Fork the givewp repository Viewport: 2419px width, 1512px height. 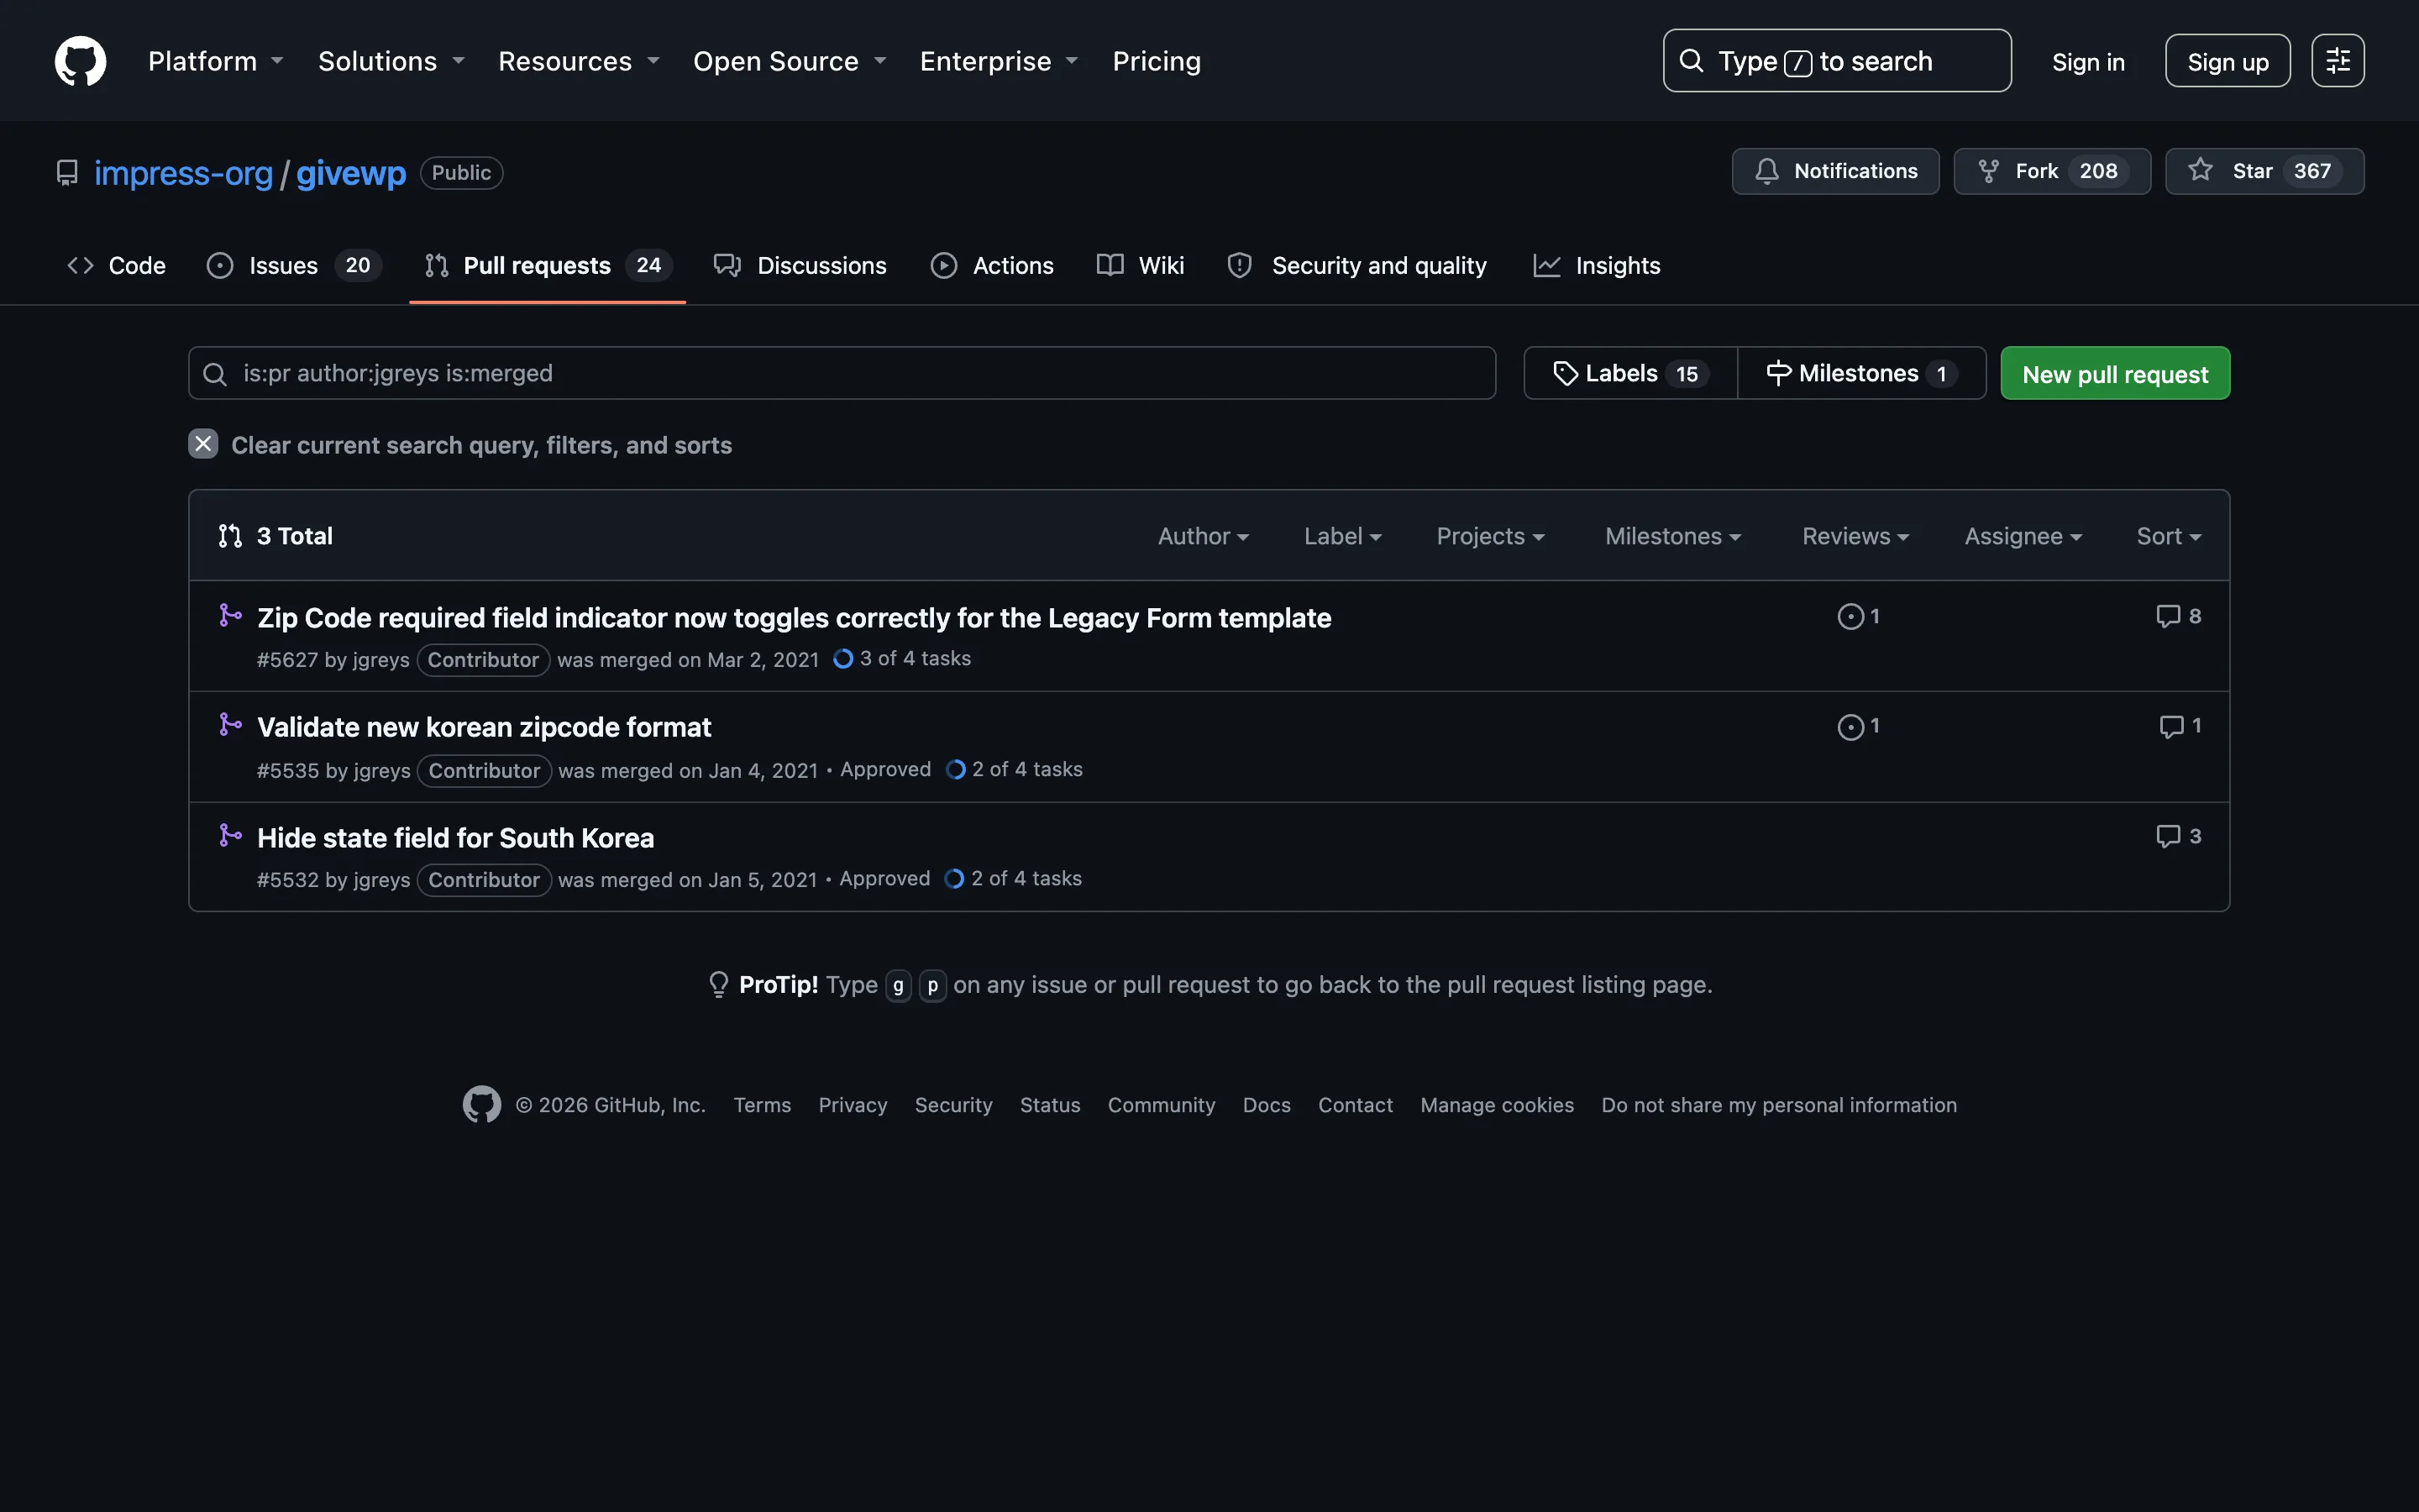tap(2051, 171)
